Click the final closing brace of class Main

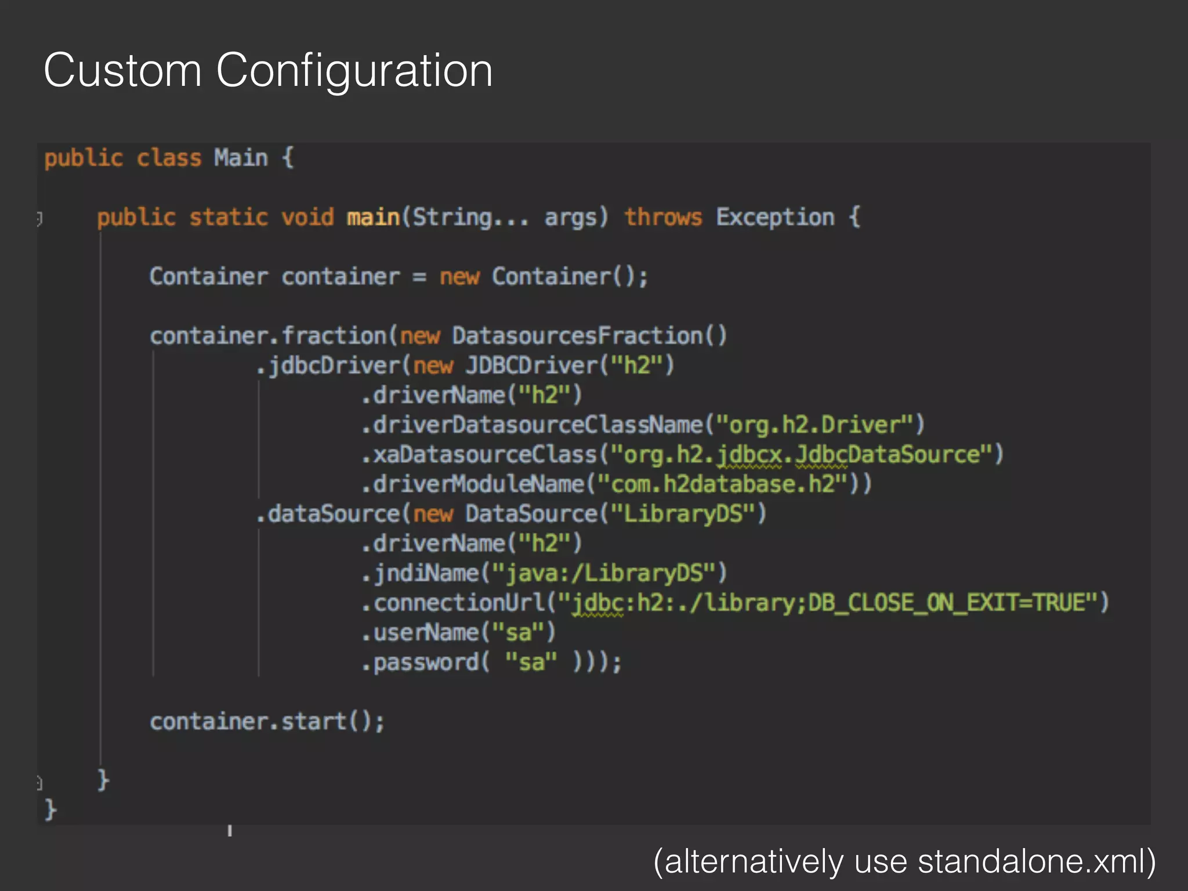(x=50, y=809)
